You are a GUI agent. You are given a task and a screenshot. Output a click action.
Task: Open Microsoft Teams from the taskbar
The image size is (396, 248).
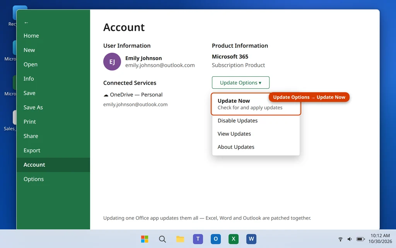point(198,239)
